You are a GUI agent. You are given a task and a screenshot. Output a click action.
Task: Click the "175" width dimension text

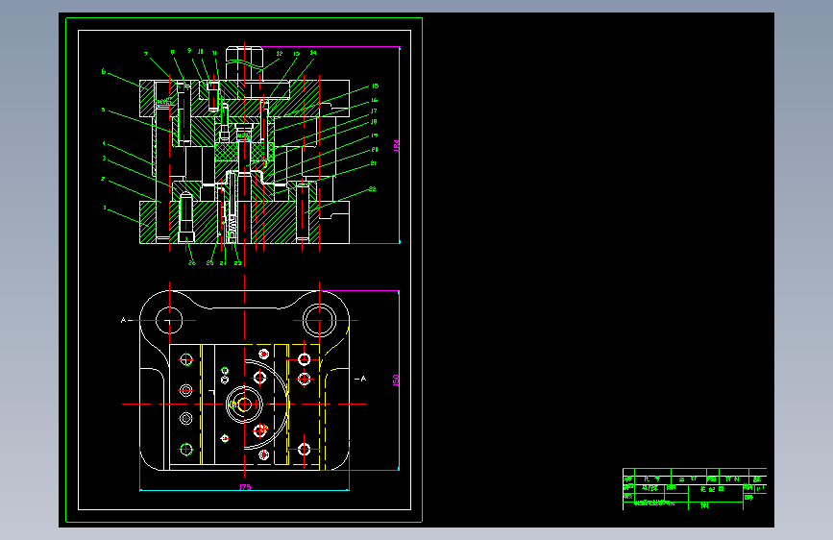(x=245, y=487)
